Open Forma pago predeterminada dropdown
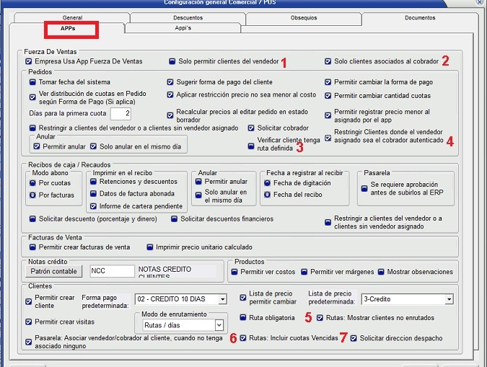Image resolution: width=487 pixels, height=367 pixels. (x=222, y=299)
